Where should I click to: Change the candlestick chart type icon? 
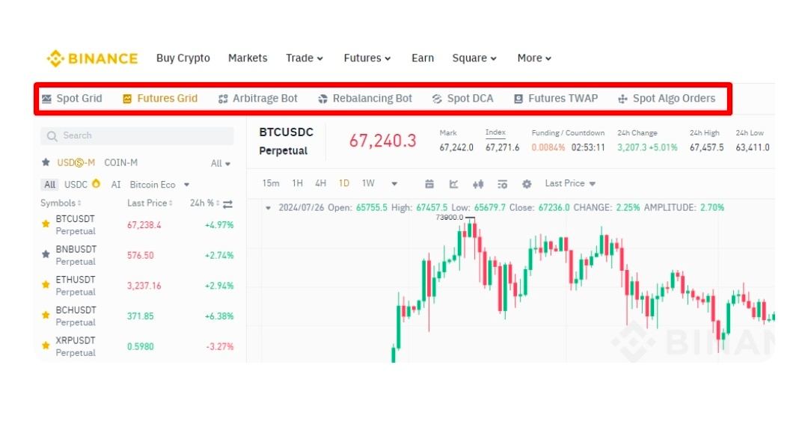478,184
